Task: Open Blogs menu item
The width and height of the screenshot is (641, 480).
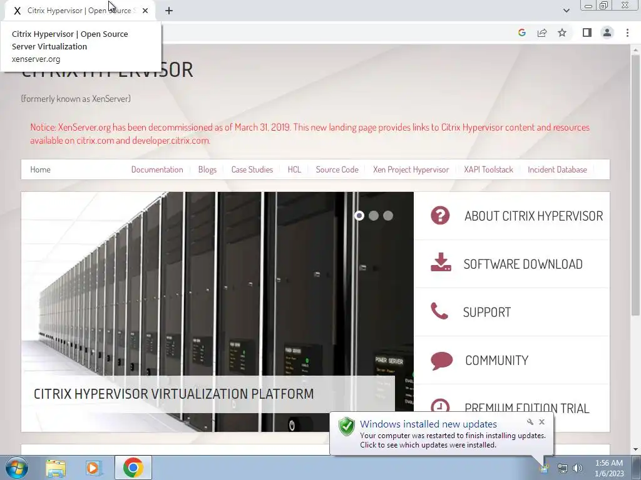Action: (207, 169)
